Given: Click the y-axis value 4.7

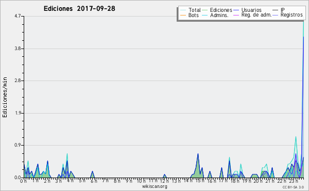Looking at the screenshot, I should [18, 16].
